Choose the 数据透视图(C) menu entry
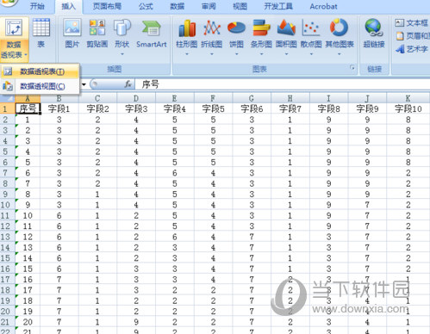This screenshot has height=334, width=430. click(40, 86)
